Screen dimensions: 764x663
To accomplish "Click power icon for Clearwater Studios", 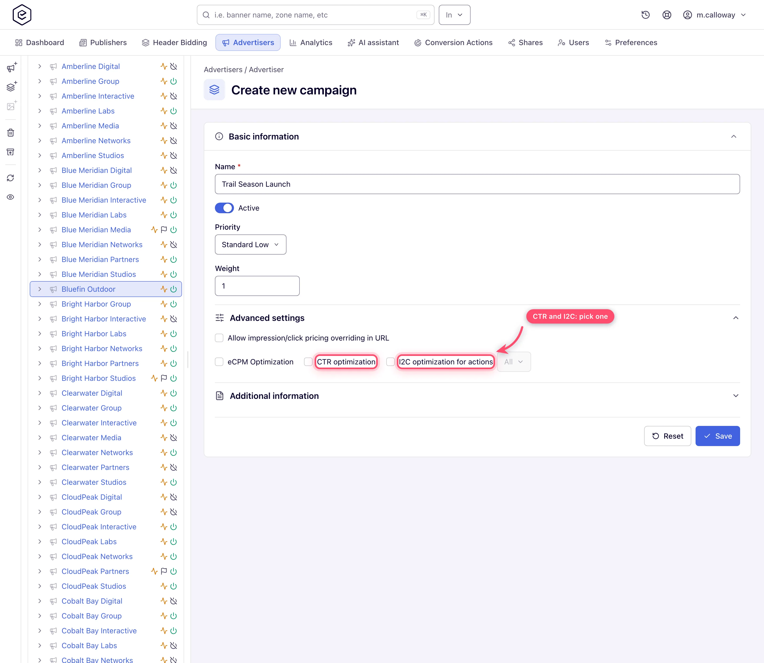I will tap(173, 482).
